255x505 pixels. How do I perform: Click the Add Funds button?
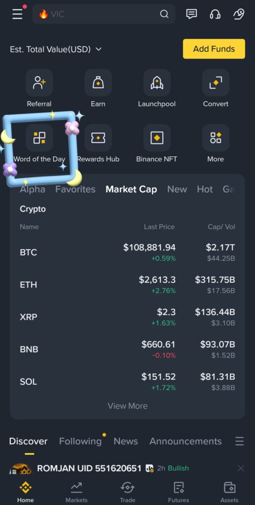point(214,49)
